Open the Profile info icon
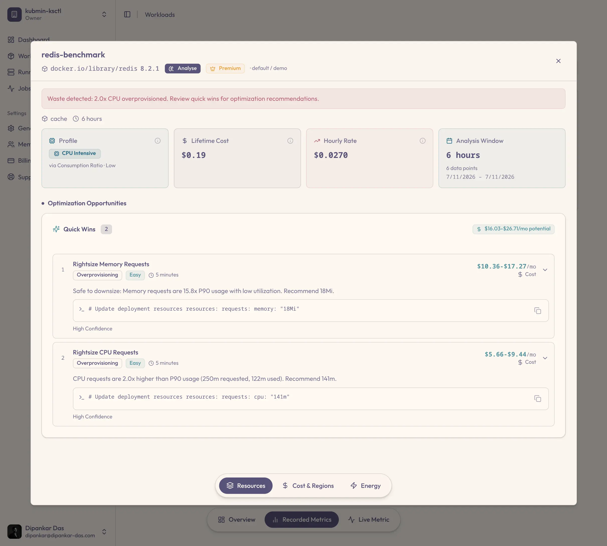The height and width of the screenshot is (546, 607). (157, 141)
